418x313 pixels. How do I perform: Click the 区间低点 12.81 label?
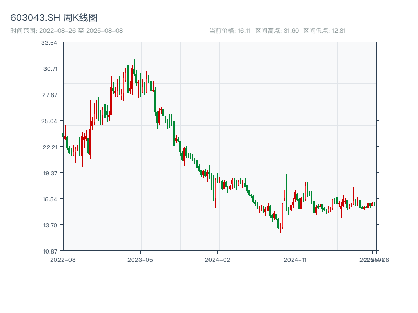point(324,31)
